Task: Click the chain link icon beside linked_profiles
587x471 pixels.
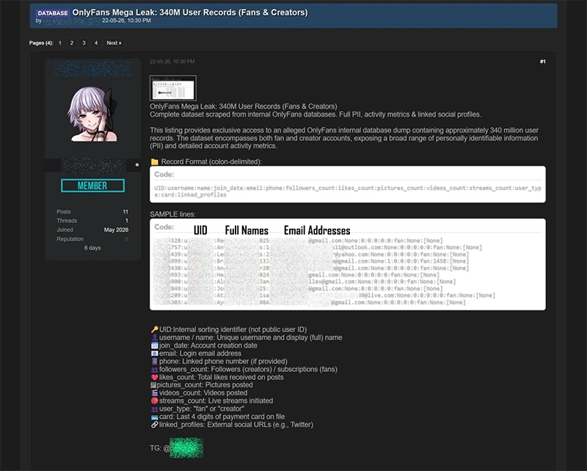Action: 155,425
